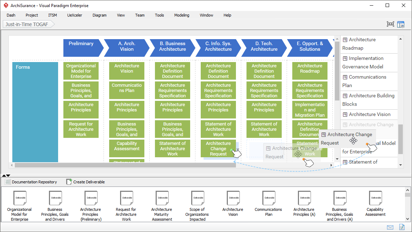The image size is (412, 232).
Task: Select the C. Info. Sys. Architecture phase
Action: (218, 48)
